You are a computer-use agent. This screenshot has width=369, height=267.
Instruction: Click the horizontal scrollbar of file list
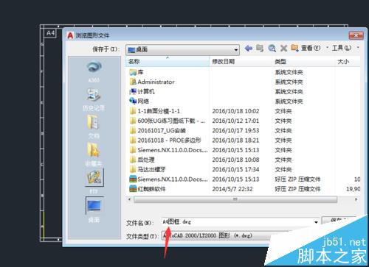click(x=235, y=199)
